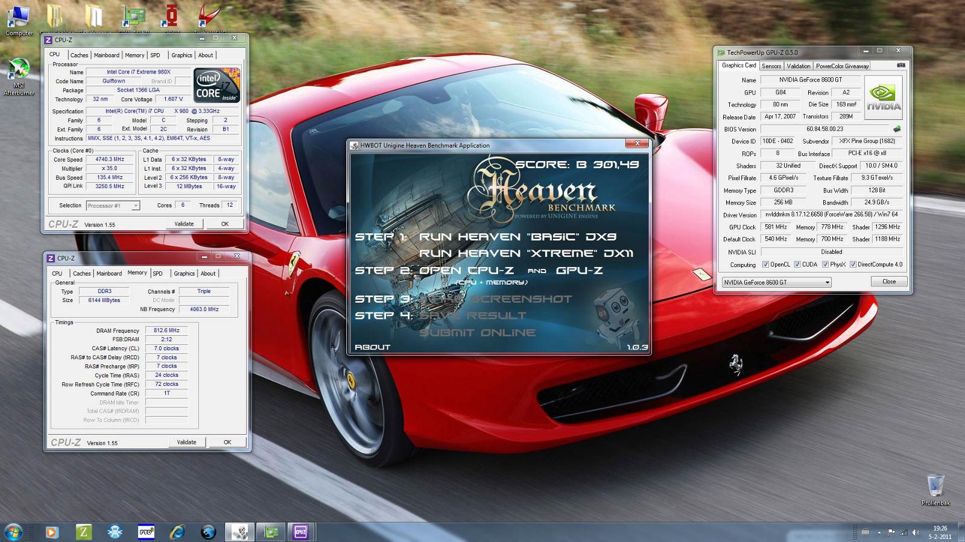Click the GPU-Z BIOS save chip icon
Viewport: 965px width, 542px height.
coord(897,128)
